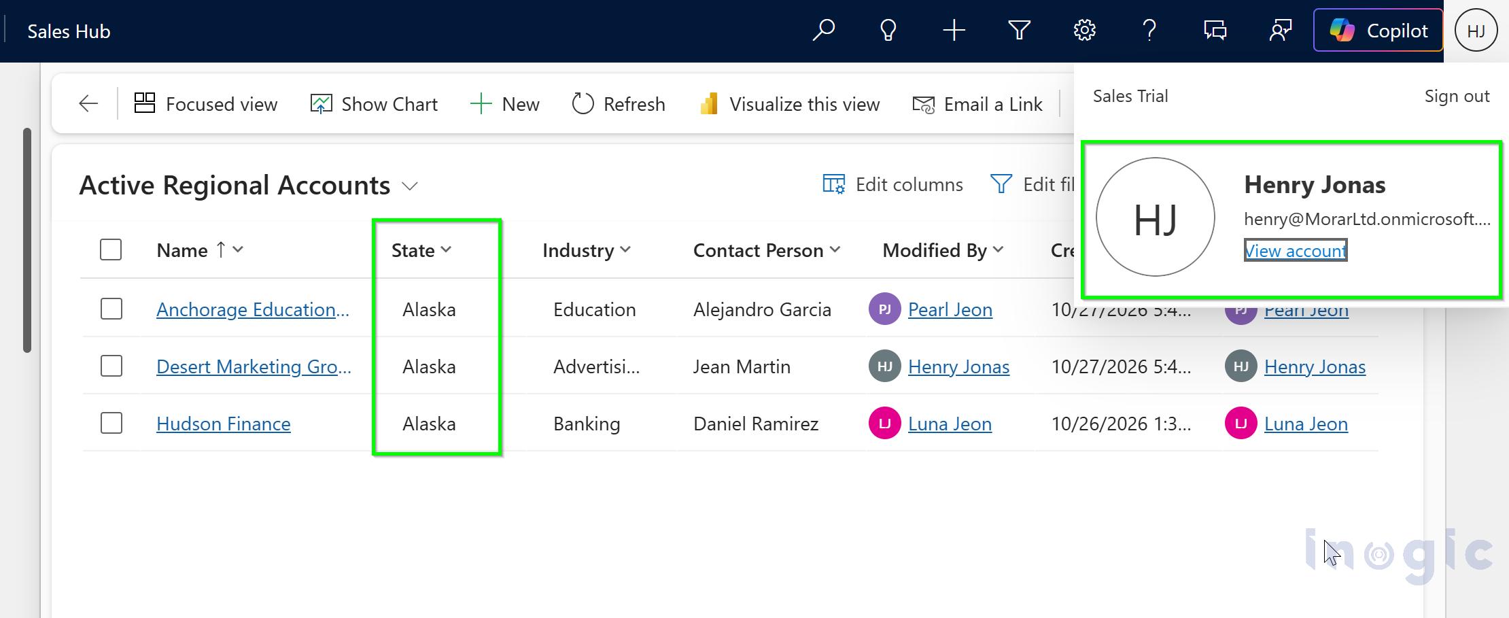The height and width of the screenshot is (618, 1509).
Task: Sign out of the account
Action: point(1457,96)
